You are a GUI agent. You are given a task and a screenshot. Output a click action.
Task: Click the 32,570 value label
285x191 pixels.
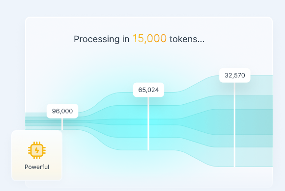click(235, 75)
